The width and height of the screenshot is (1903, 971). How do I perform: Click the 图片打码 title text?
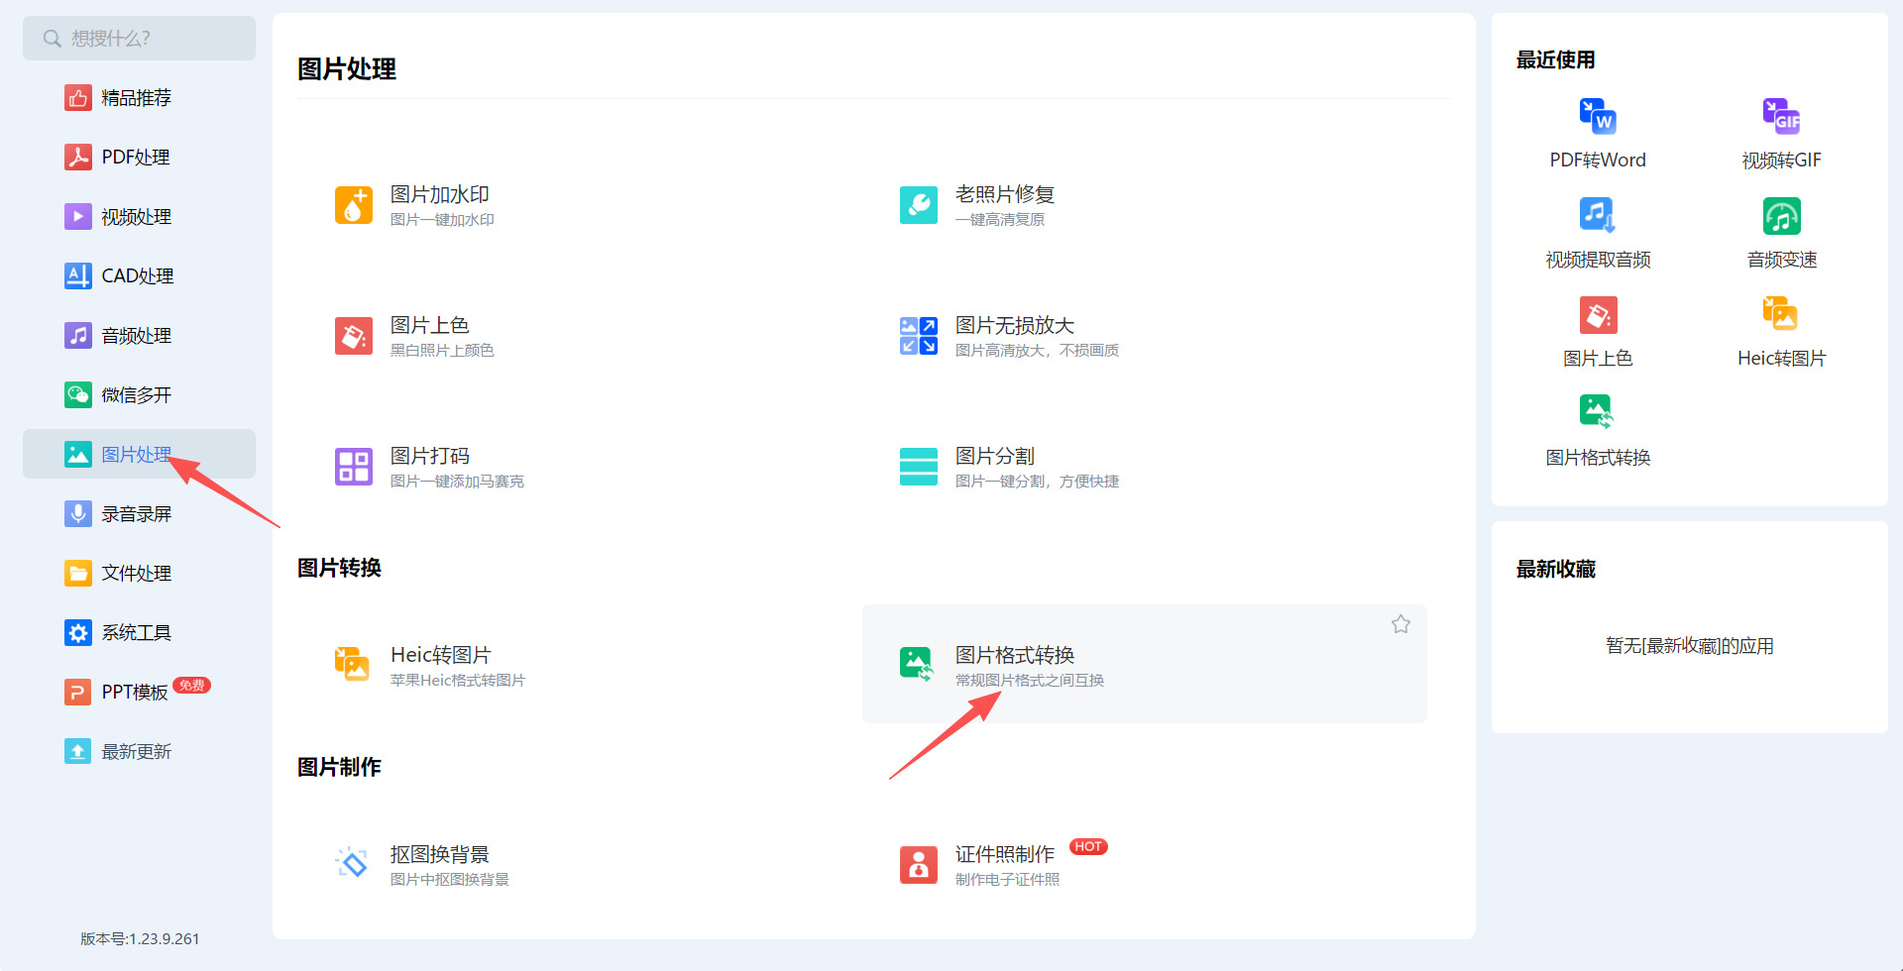[x=430, y=456]
